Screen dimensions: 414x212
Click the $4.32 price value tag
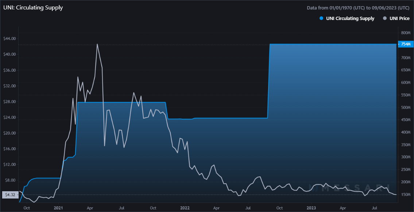point(10,195)
